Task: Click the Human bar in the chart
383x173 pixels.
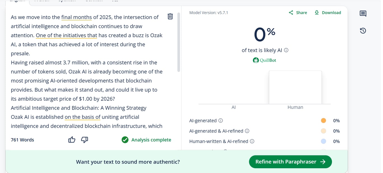Action: tap(295, 87)
